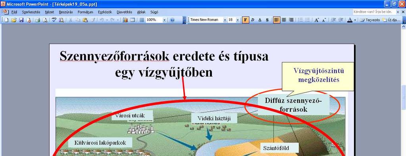Click the Copy icon
The width and height of the screenshot is (406, 156).
point(78,20)
